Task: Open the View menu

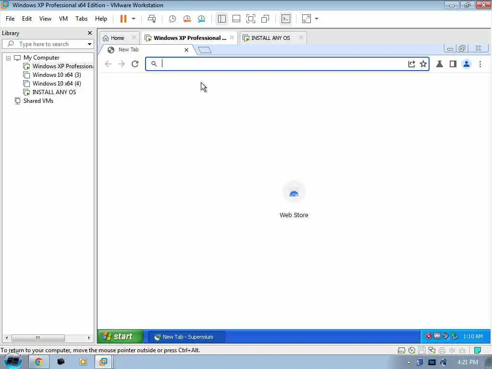Action: (45, 19)
